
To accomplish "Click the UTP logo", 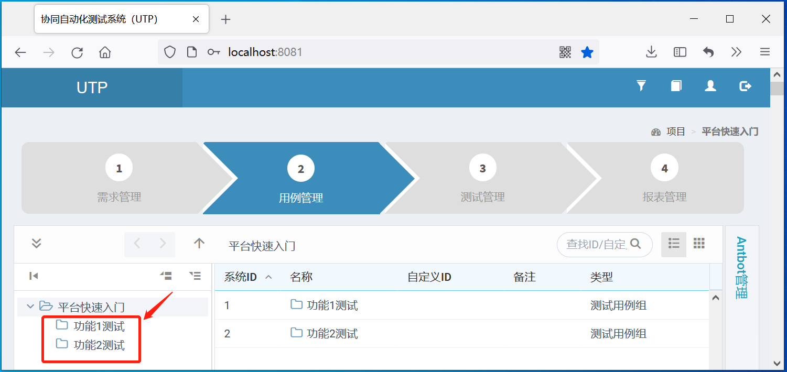I will [x=92, y=87].
